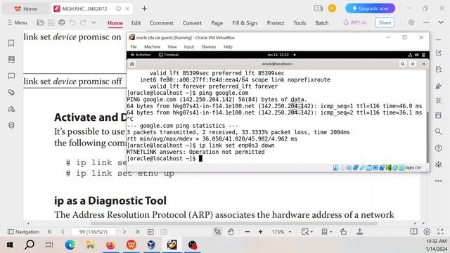The height and width of the screenshot is (253, 450).
Task: Click the terminal vertical scrollbar
Action: (427, 137)
